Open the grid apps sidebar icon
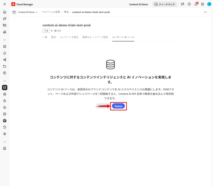The height and width of the screenshot is (186, 213). pos(5,46)
